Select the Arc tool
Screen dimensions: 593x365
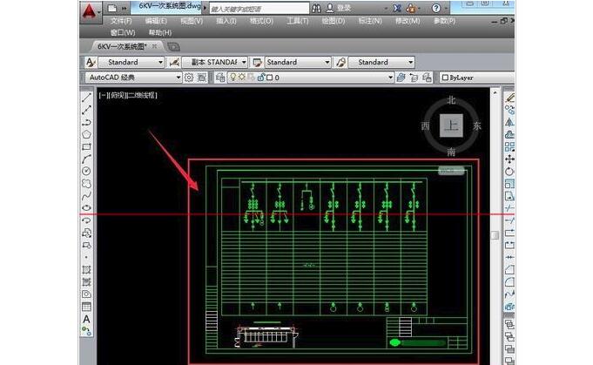(86, 159)
